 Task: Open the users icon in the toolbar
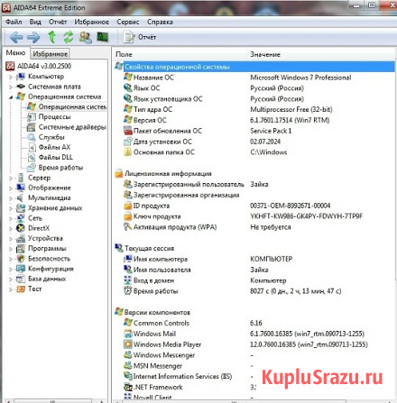tap(86, 37)
